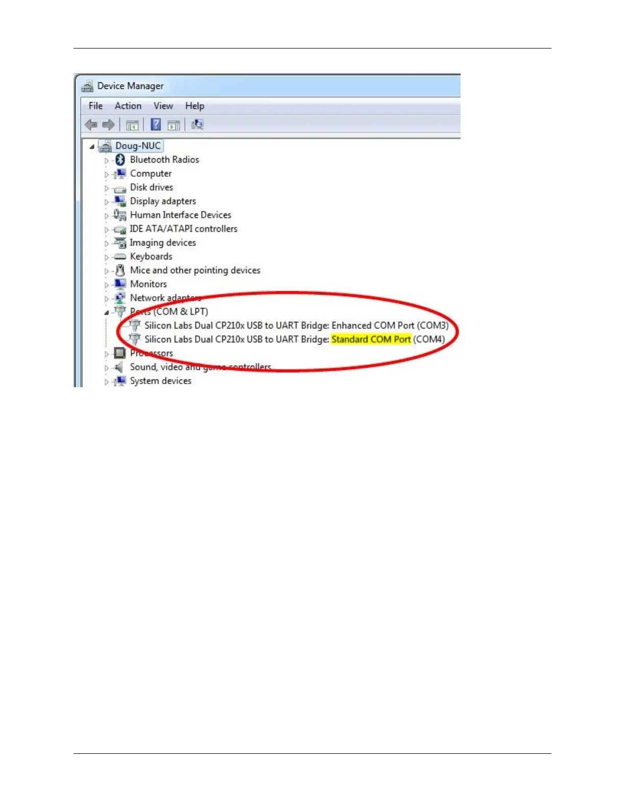This screenshot has width=625, height=809.
Task: Click the Doug-NUC computer icon
Action: (106, 146)
